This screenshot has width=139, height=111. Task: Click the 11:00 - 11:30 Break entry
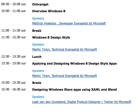point(37,31)
